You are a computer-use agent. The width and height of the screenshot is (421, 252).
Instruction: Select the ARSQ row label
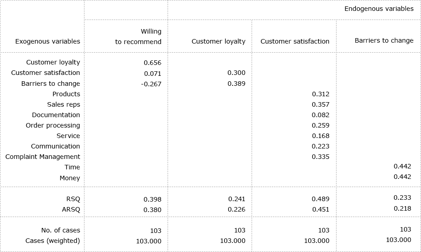(x=71, y=210)
